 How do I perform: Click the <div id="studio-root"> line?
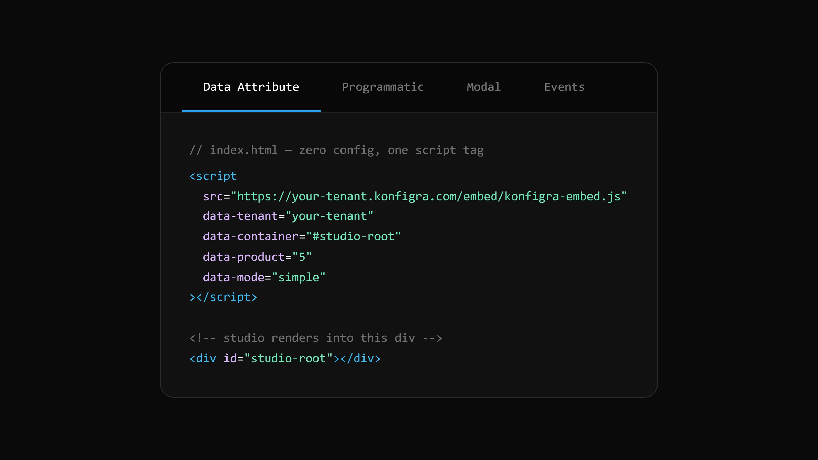coord(285,358)
